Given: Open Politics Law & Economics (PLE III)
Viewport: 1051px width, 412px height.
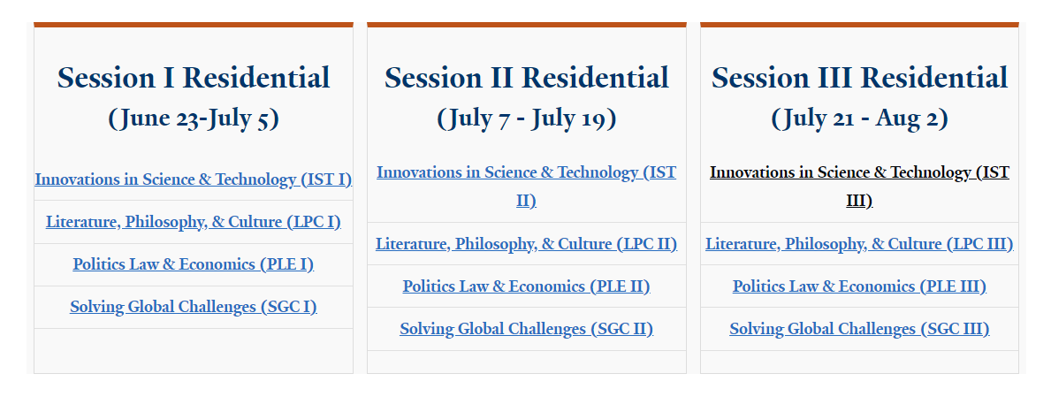Looking at the screenshot, I should point(859,286).
